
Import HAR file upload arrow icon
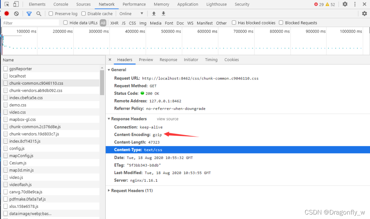pos(154,13)
